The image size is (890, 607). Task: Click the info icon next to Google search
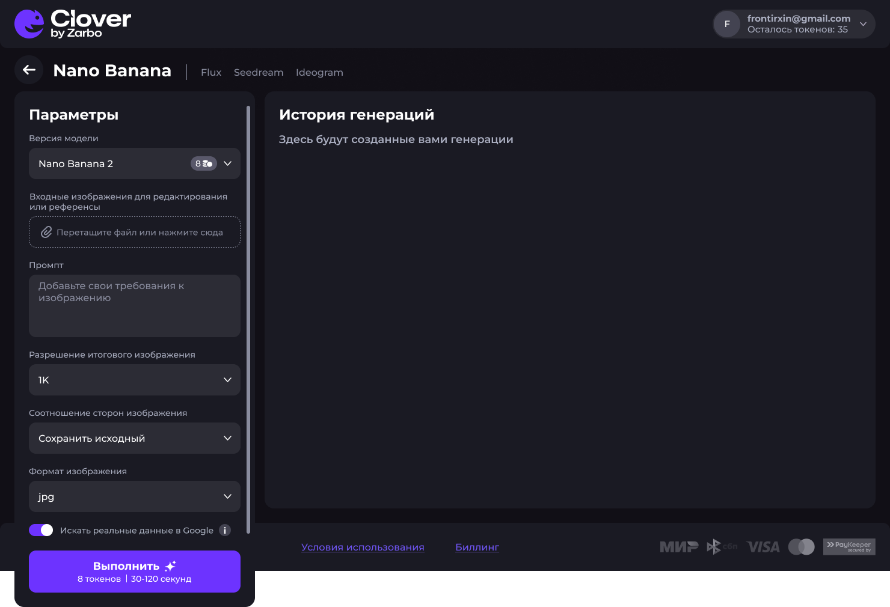(x=225, y=530)
